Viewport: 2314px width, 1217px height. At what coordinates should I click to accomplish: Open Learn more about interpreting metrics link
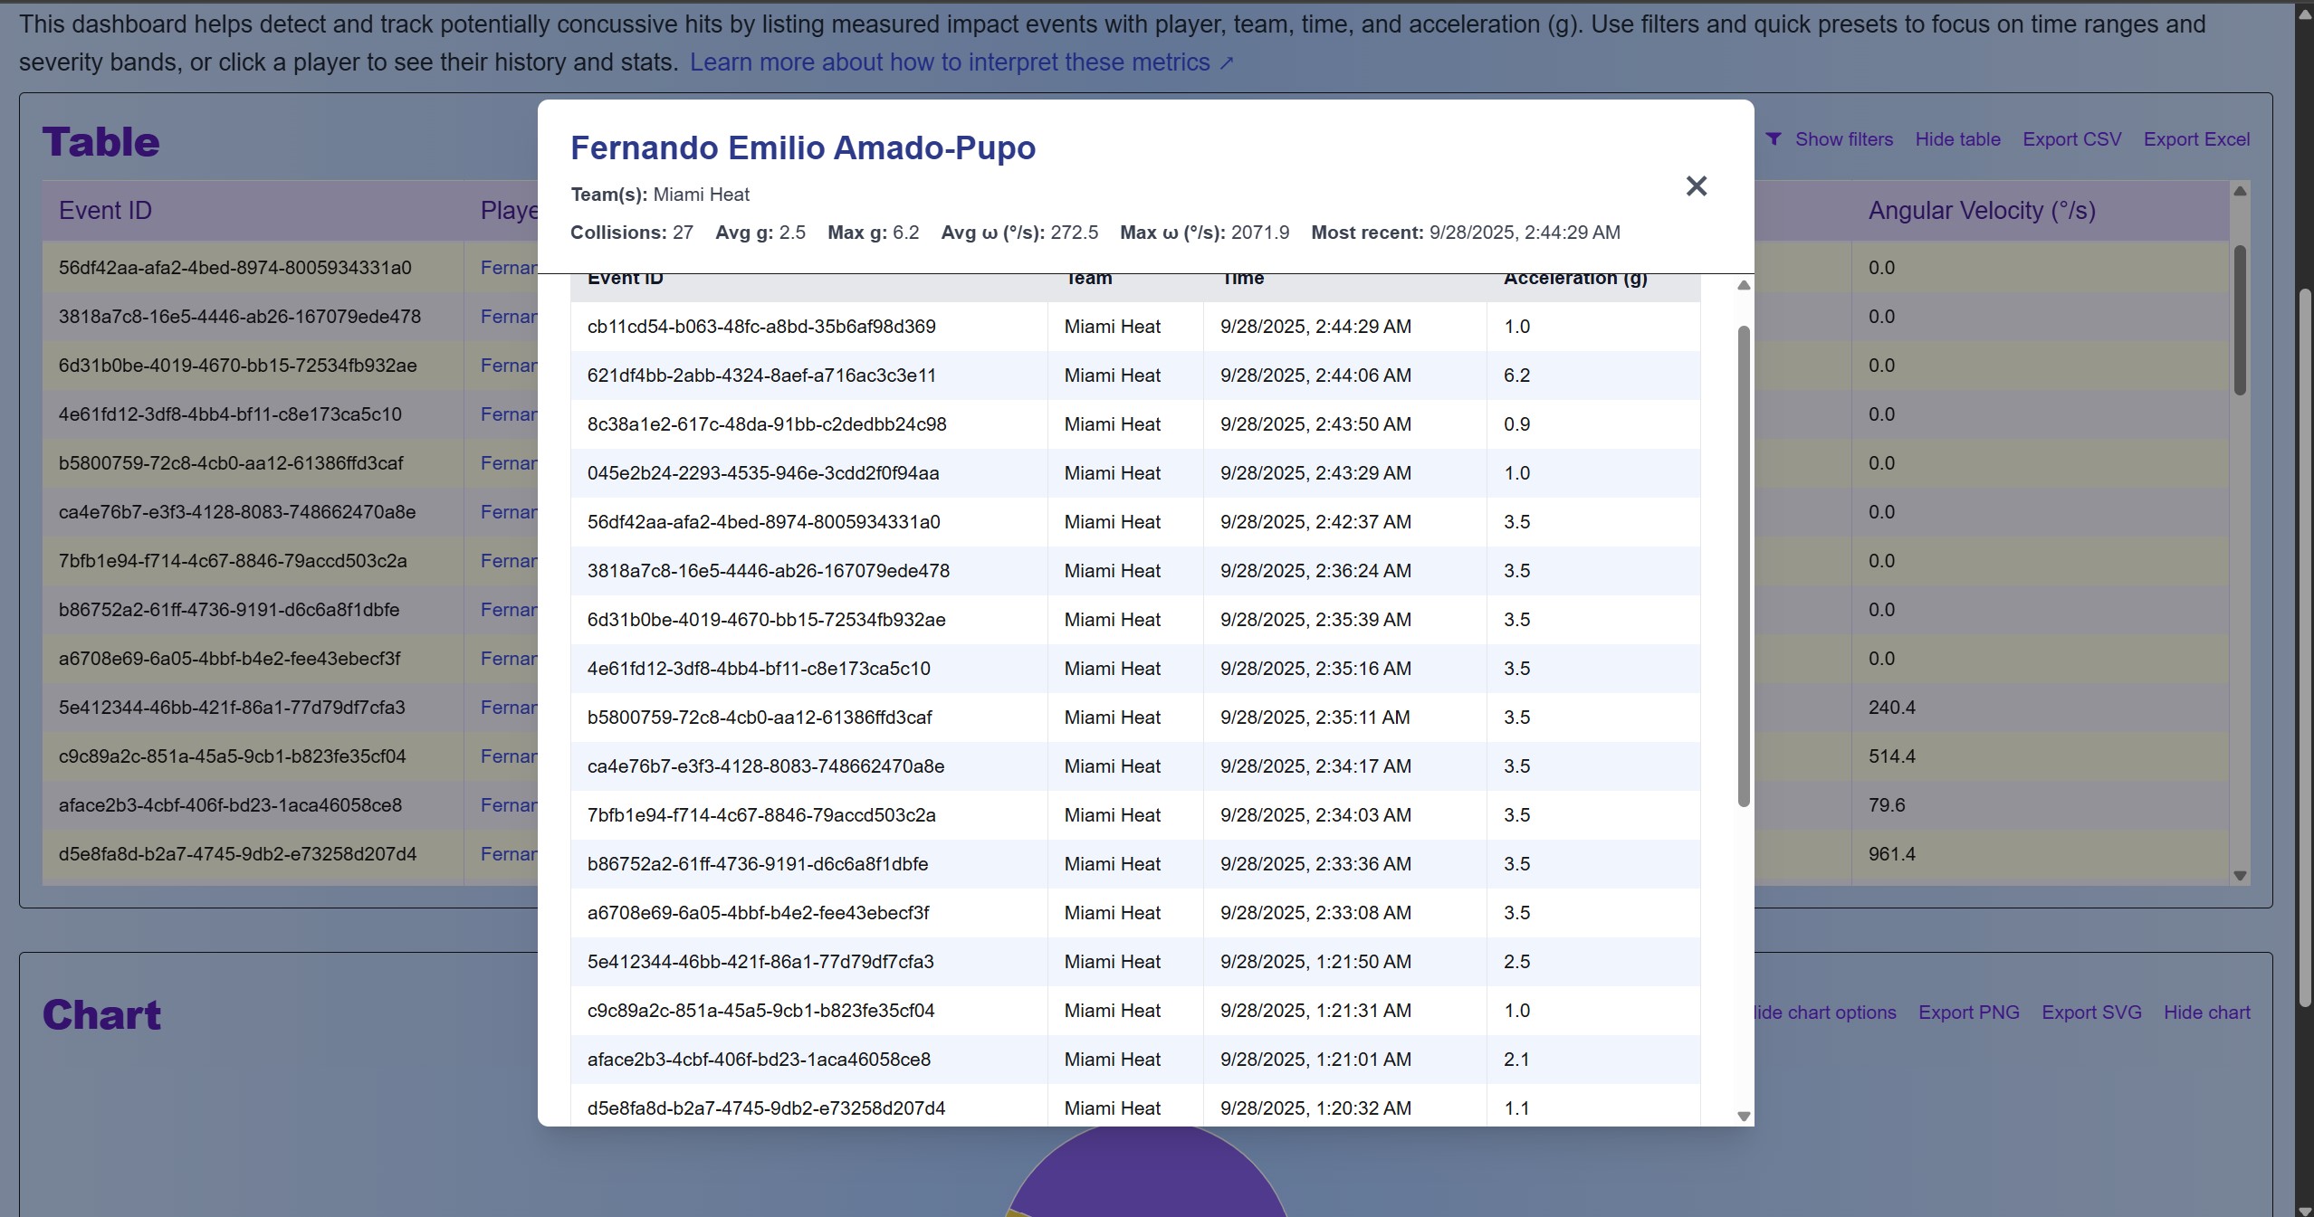coord(961,62)
